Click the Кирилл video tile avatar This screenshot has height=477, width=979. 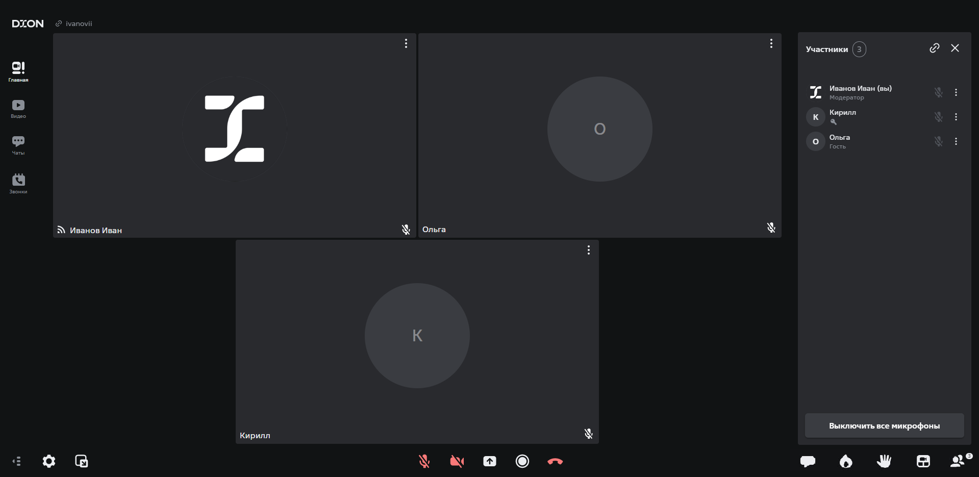coord(417,336)
